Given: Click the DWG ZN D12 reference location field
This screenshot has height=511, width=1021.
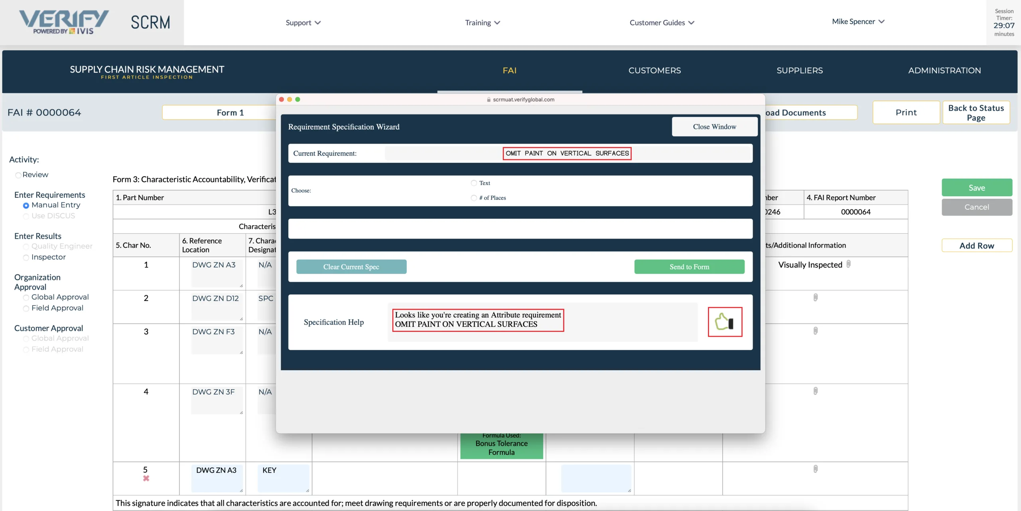Looking at the screenshot, I should point(217,307).
